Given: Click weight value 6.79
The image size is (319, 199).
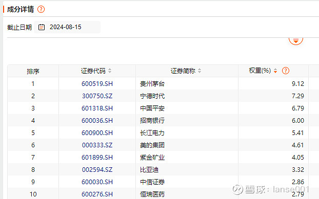Looking at the screenshot, I should (x=298, y=108).
